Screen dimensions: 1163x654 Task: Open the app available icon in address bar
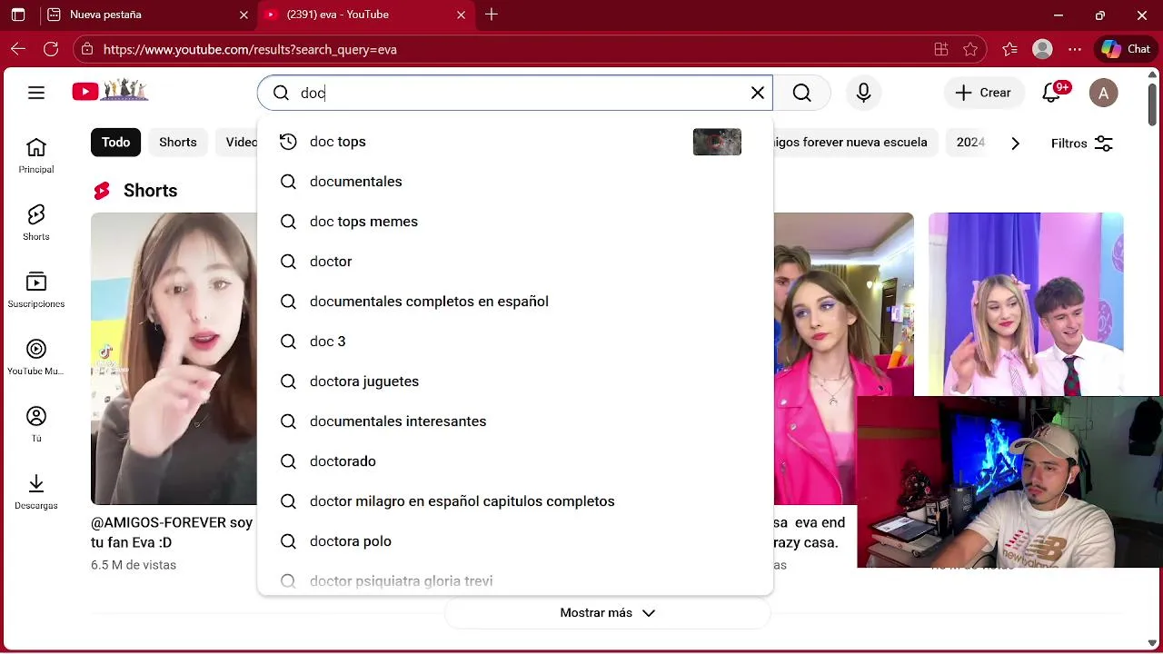click(x=941, y=49)
